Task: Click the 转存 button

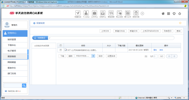Action: (100, 56)
